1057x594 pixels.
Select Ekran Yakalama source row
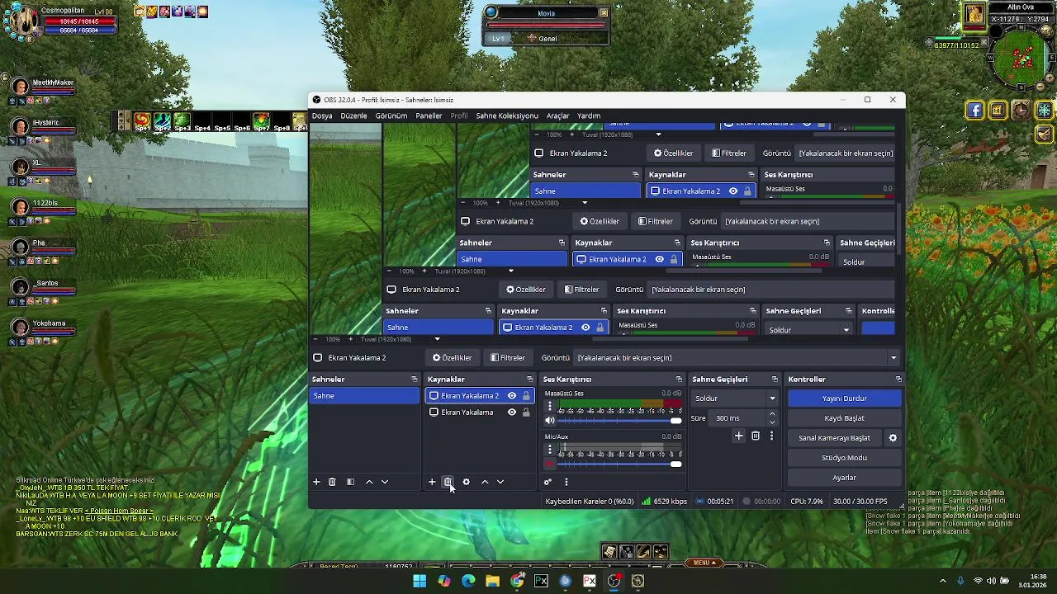(x=479, y=412)
